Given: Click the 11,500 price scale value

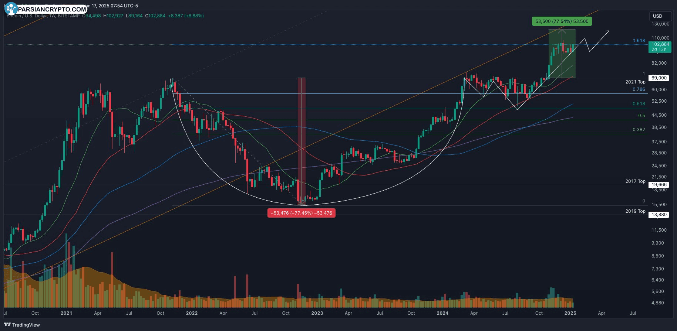Looking at the screenshot, I should (659, 230).
